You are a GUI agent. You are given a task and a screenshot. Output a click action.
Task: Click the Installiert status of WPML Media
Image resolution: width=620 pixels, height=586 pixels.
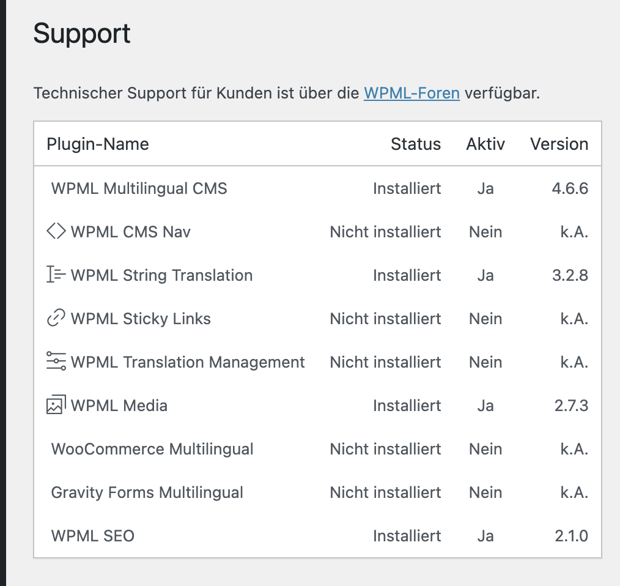point(407,406)
